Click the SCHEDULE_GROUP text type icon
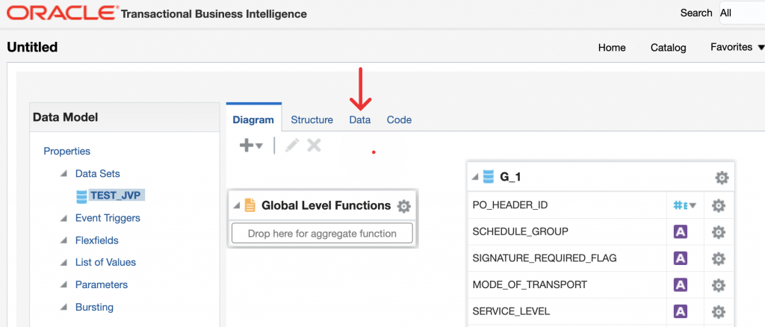The width and height of the screenshot is (765, 327). coord(681,232)
